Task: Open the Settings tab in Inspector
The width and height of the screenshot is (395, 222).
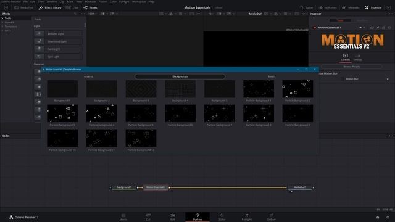Action: click(x=357, y=57)
